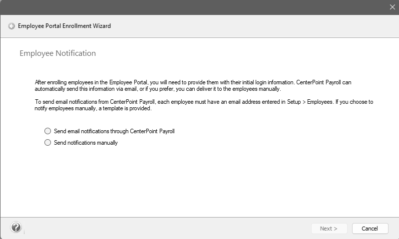The image size is (399, 239).
Task: Click the "Employee Notification" page heading
Action: [x=57, y=53]
